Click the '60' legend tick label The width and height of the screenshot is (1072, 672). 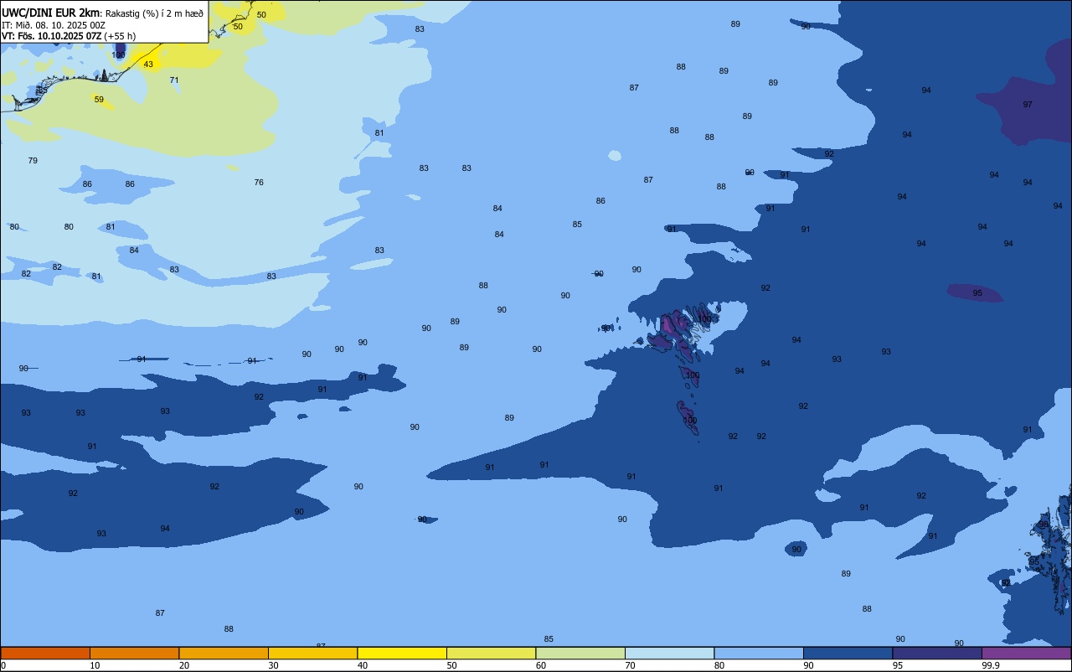[541, 665]
